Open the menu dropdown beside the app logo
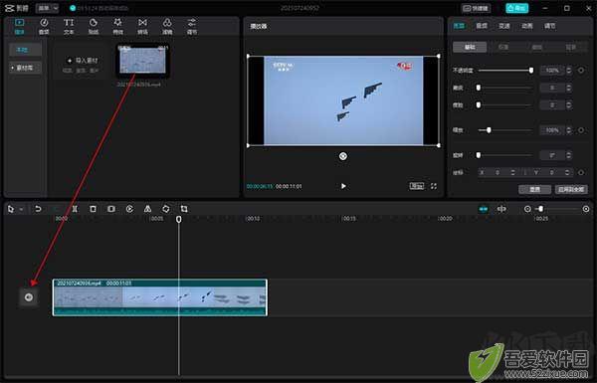This screenshot has width=597, height=383. click(x=47, y=8)
